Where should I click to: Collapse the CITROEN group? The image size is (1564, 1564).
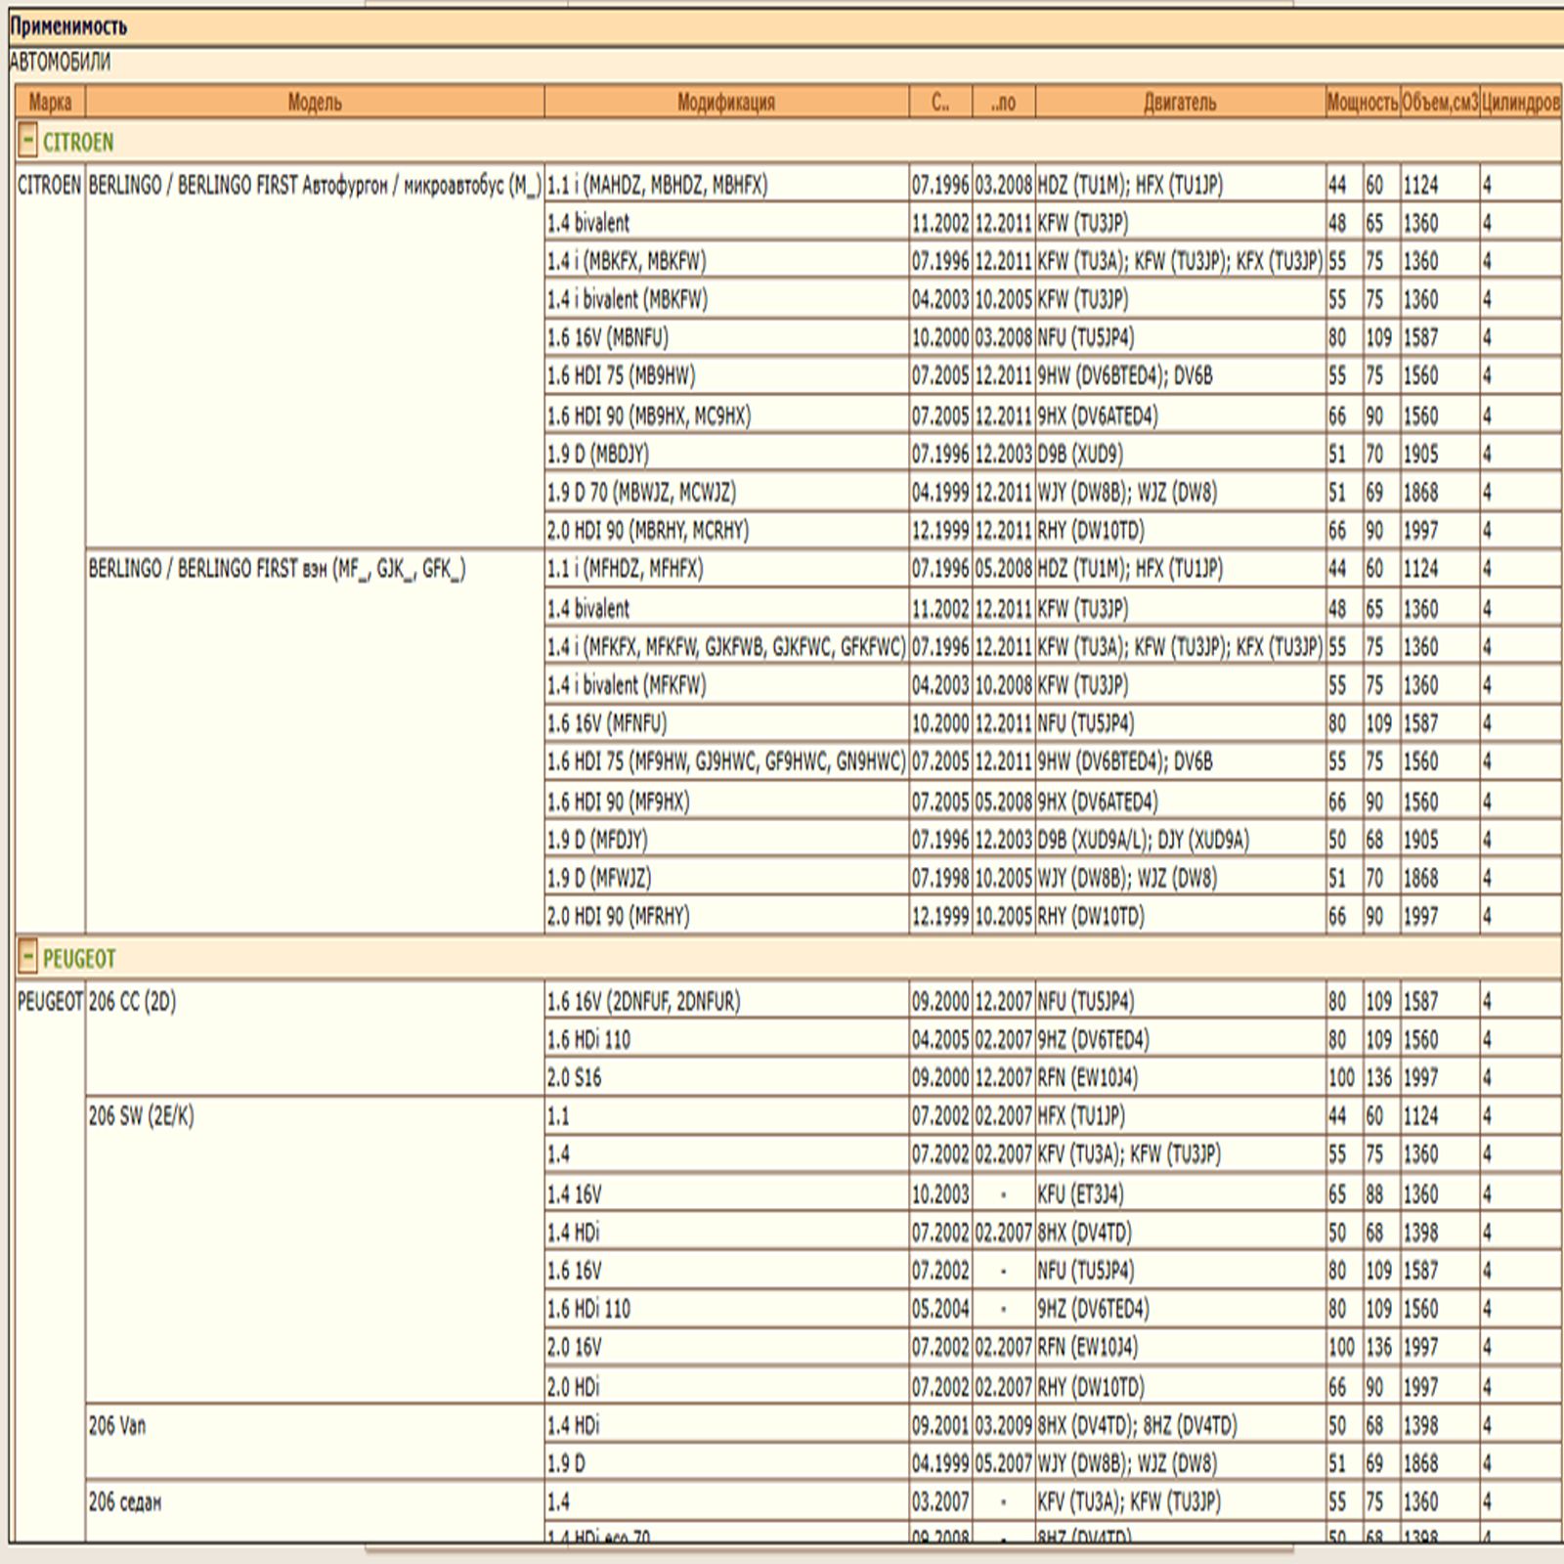pyautogui.click(x=27, y=142)
